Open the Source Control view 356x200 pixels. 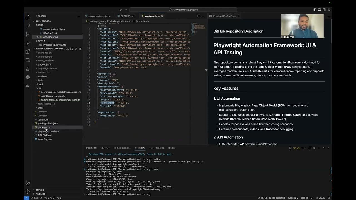28,34
